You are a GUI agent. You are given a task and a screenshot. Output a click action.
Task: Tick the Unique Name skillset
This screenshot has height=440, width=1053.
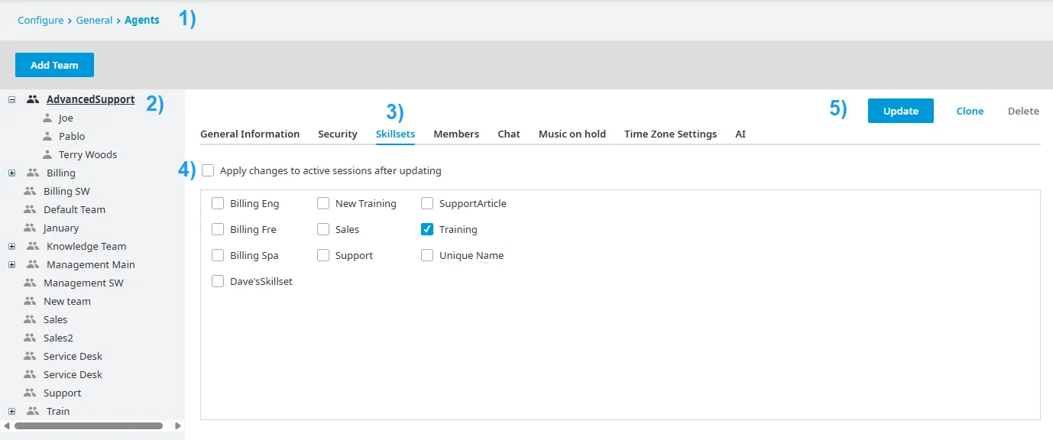pos(427,256)
